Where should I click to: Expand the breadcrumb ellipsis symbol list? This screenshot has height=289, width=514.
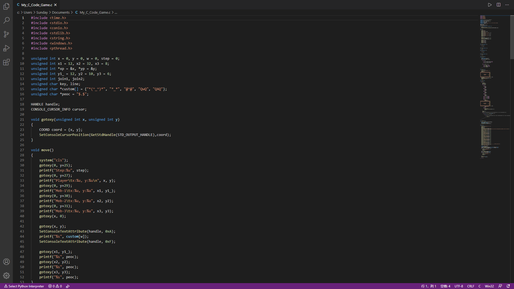(116, 13)
